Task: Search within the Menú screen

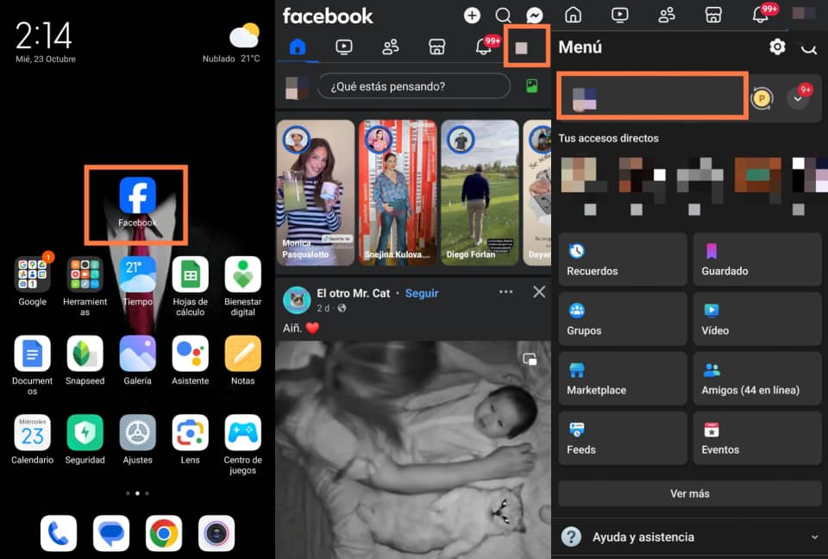Action: coord(809,48)
